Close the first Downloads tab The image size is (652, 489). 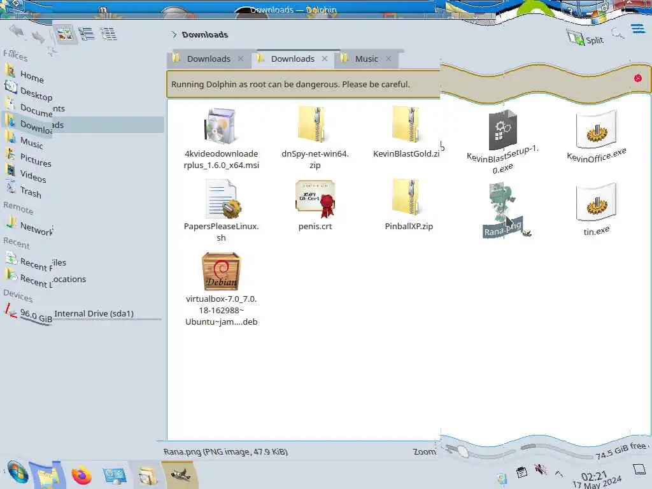point(241,59)
